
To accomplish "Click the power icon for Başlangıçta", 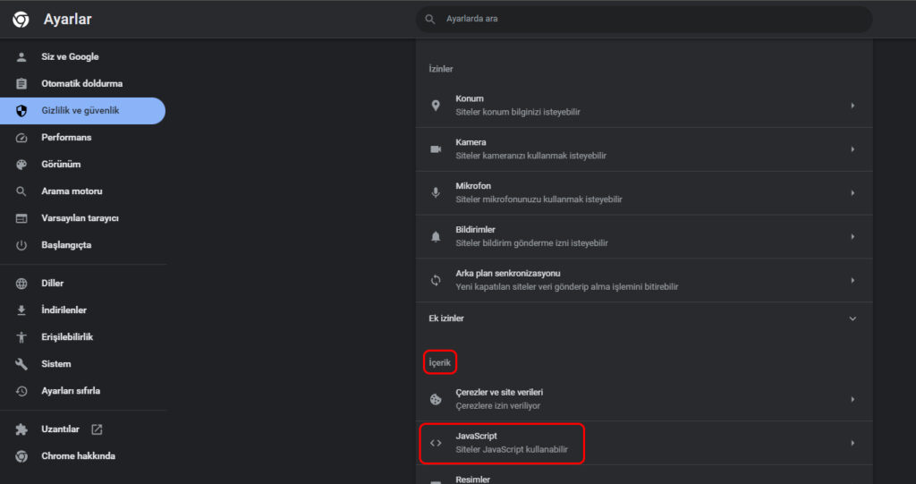I will pos(21,245).
